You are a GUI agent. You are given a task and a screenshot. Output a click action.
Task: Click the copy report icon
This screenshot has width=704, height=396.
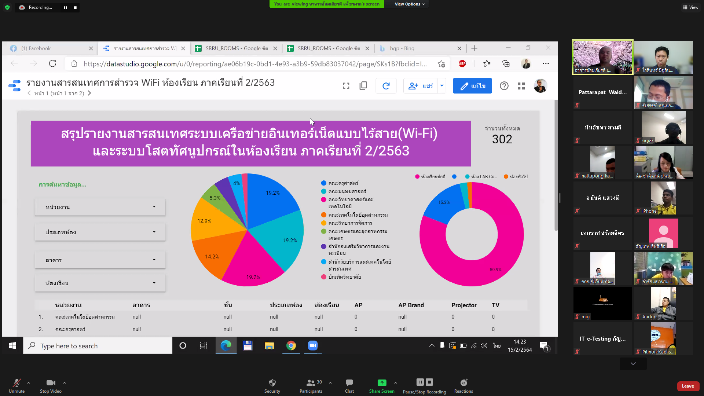(363, 86)
